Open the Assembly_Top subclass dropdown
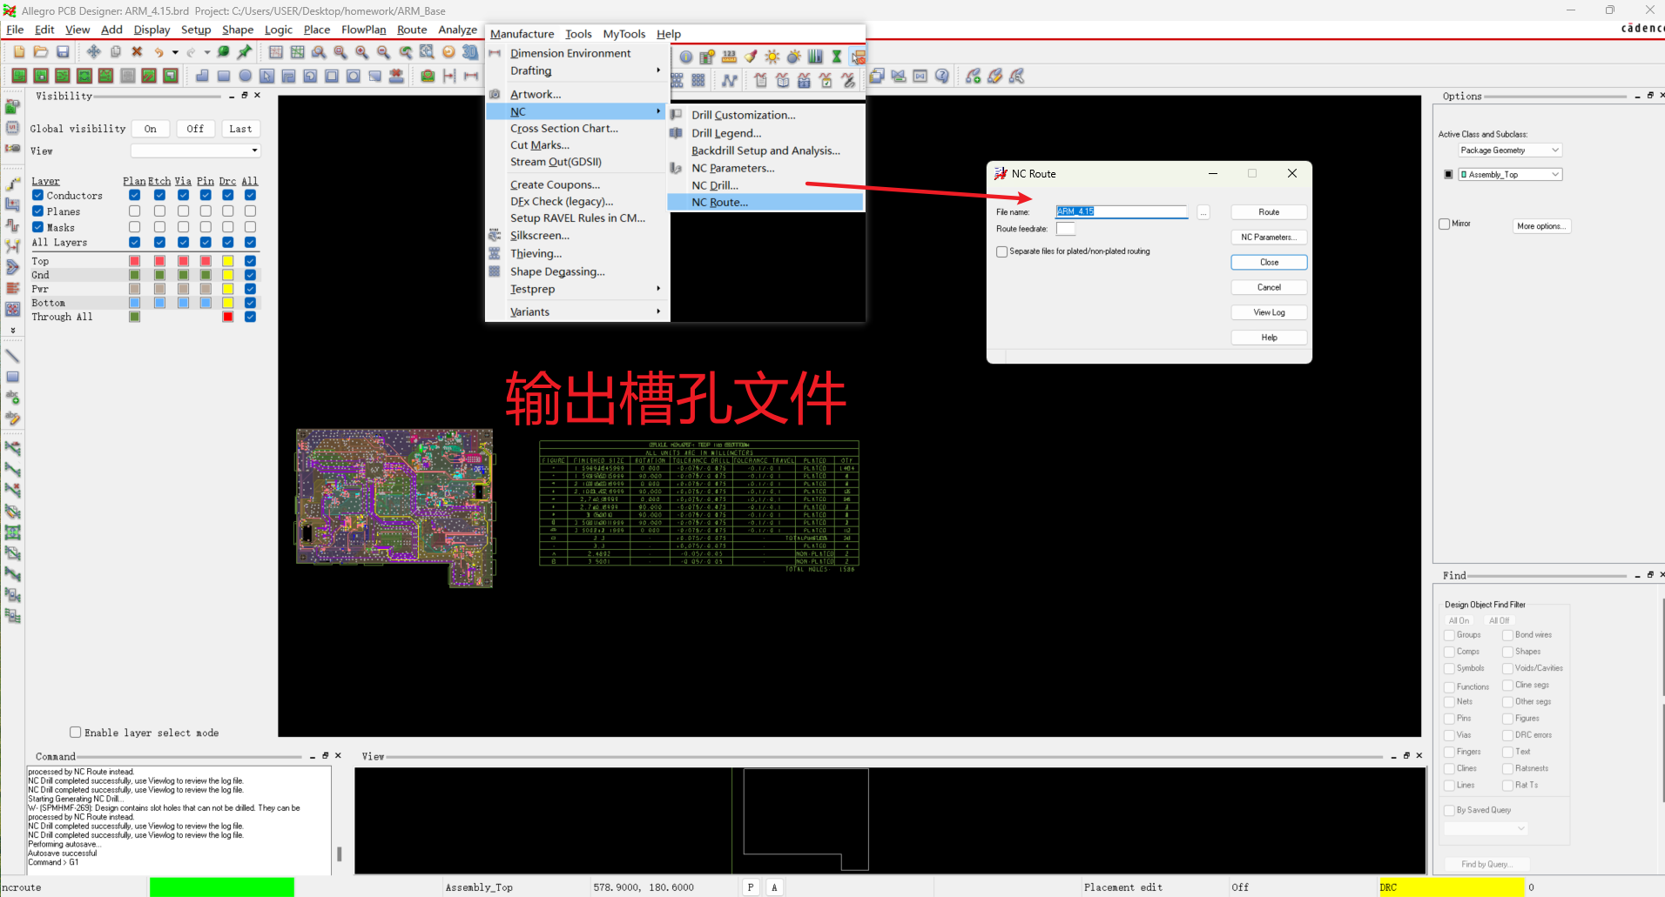1665x897 pixels. (1510, 175)
